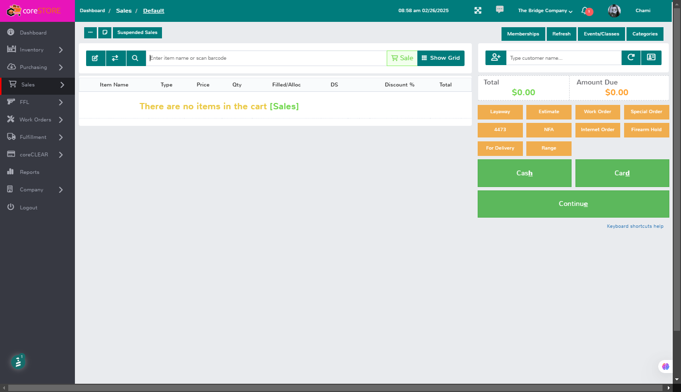Open Suspended Sales
The image size is (681, 392).
tap(137, 33)
